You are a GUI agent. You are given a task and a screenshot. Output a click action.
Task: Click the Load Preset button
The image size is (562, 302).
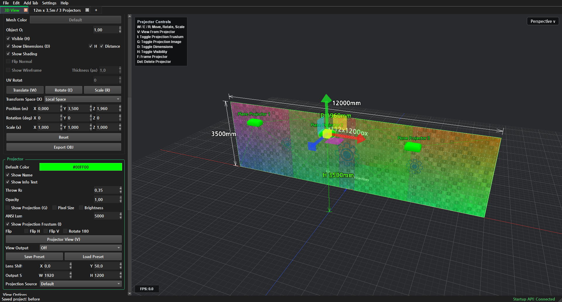[93, 257]
